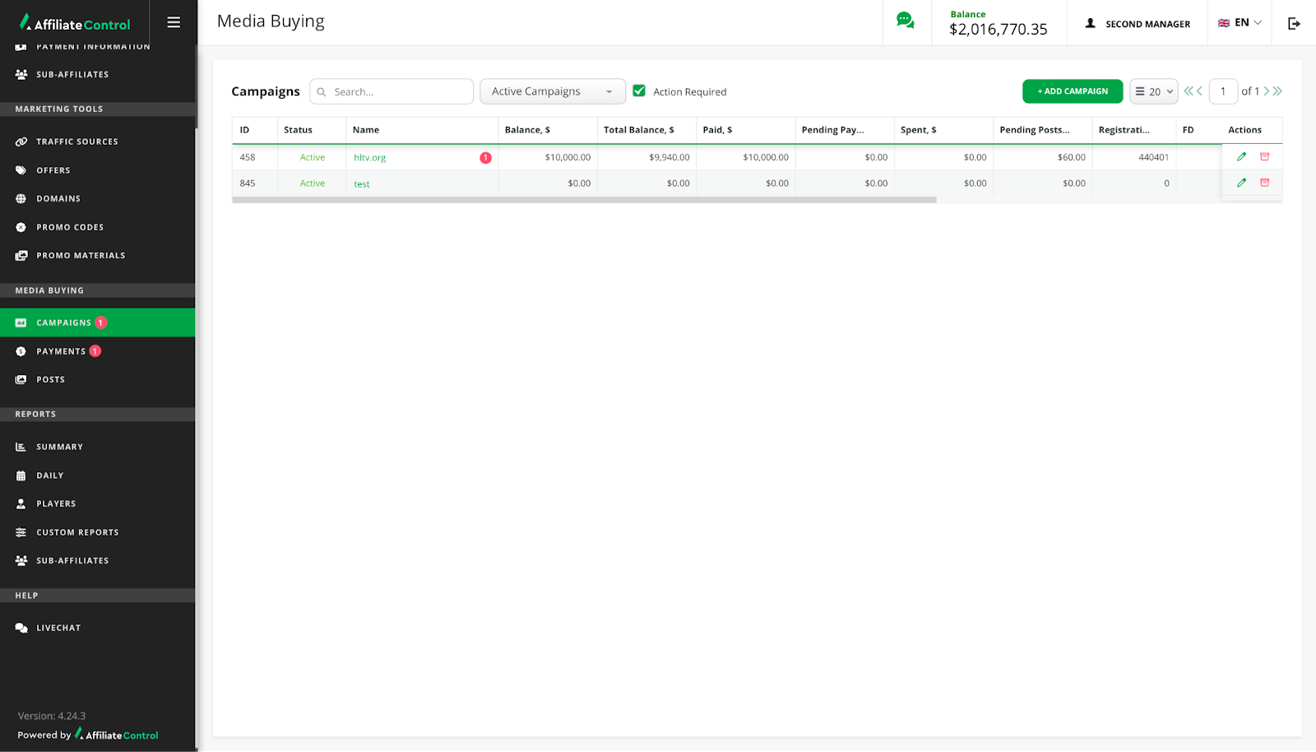Viewport: 1316px width, 752px height.
Task: Archive the test campaign using red icon
Action: [x=1265, y=183]
